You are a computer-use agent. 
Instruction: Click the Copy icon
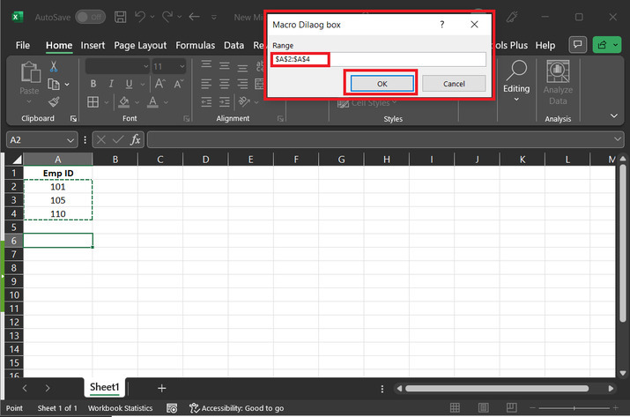tap(54, 84)
